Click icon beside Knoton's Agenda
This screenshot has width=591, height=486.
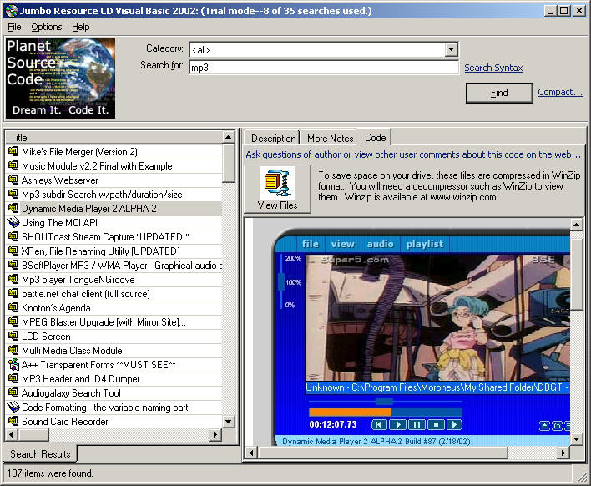(x=13, y=307)
